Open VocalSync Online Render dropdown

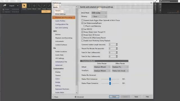(102, 71)
